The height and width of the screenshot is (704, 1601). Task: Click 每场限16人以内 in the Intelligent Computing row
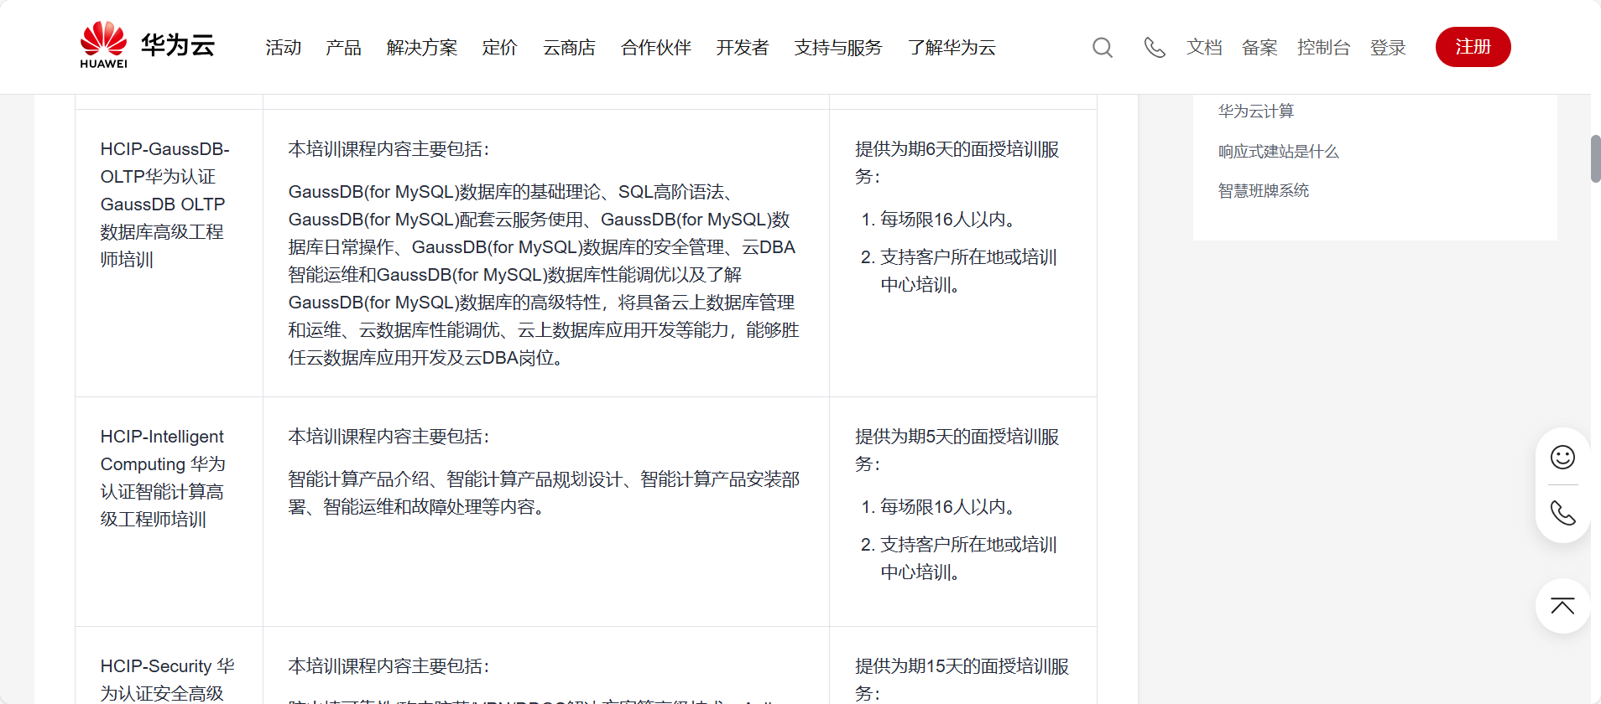(949, 507)
